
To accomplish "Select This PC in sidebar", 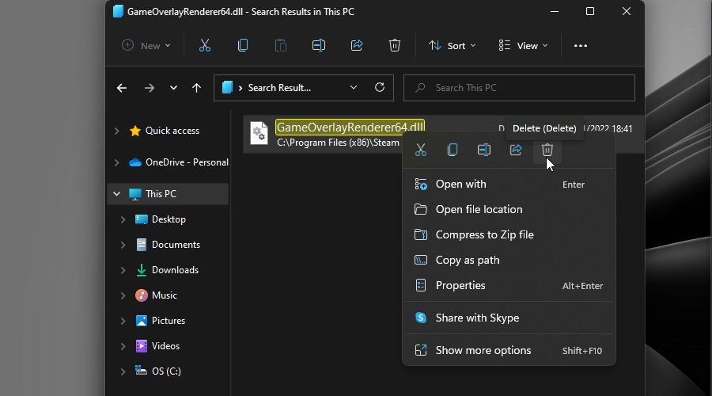I will 161,194.
